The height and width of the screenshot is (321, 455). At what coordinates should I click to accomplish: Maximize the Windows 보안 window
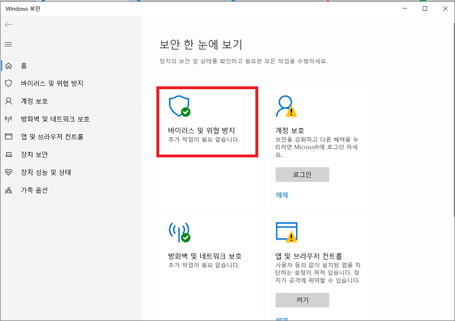[425, 9]
